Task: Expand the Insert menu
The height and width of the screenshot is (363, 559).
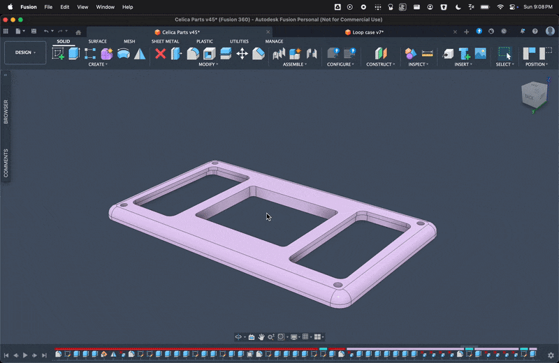Action: click(463, 64)
